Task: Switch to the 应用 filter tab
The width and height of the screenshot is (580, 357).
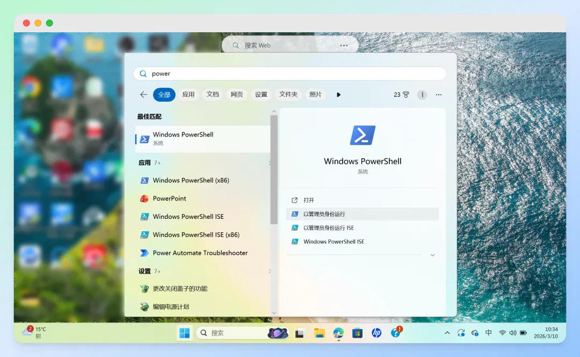Action: click(x=189, y=95)
